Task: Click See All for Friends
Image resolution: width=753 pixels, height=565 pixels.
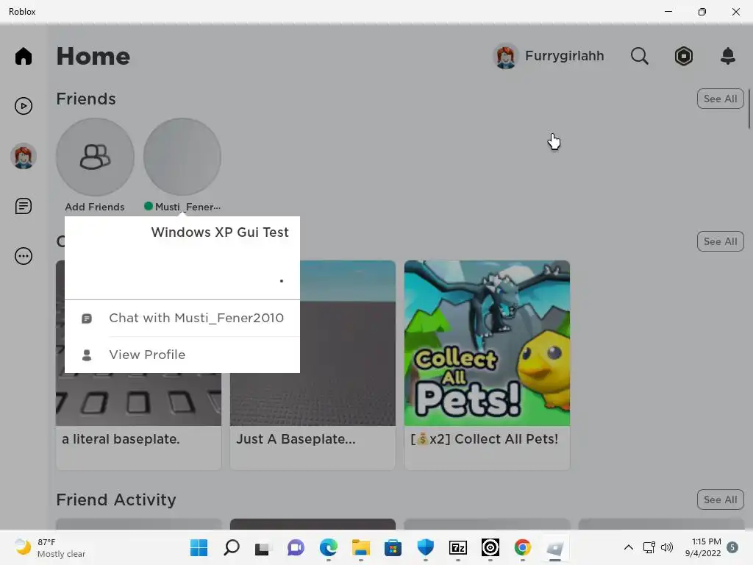Action: click(720, 99)
